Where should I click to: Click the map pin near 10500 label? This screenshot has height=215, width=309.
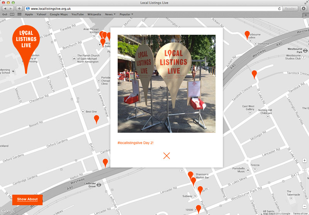pyautogui.click(x=199, y=209)
